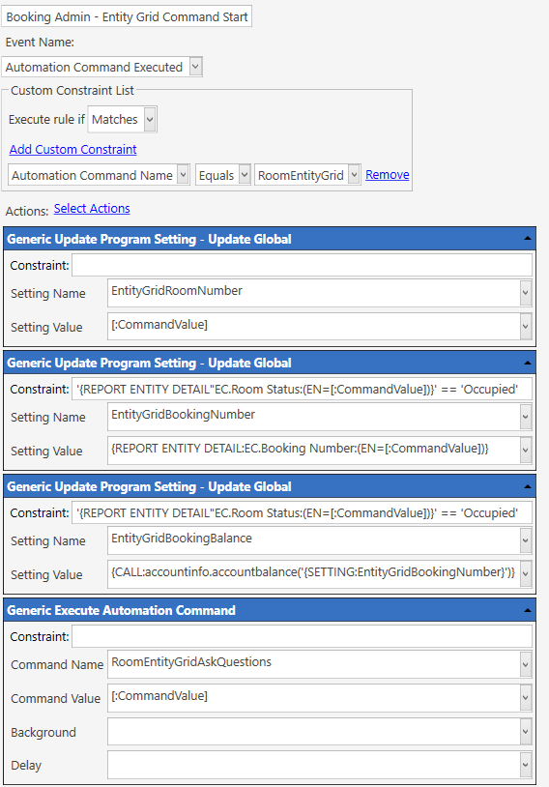Open the dropdown arrow of Setting Name 'EntityGridBookingBalance'

pos(526,540)
